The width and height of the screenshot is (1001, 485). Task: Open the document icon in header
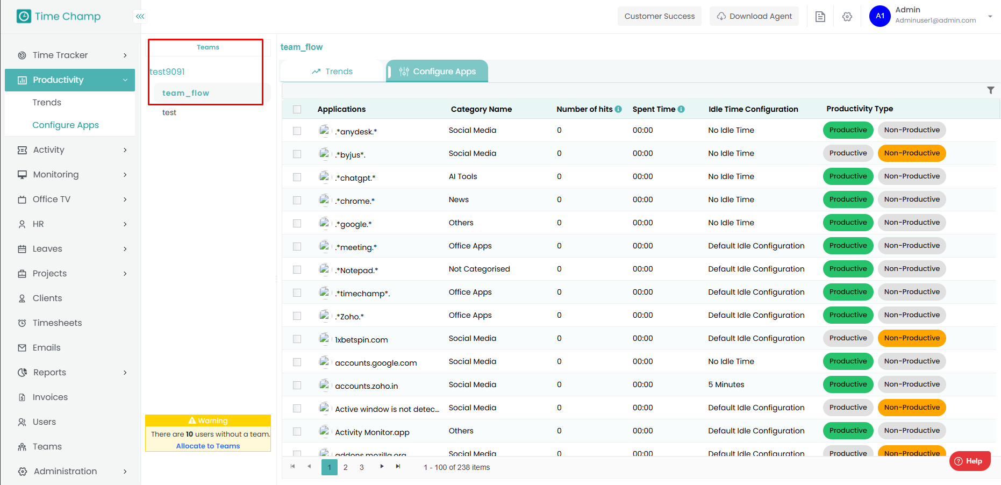[x=820, y=17]
